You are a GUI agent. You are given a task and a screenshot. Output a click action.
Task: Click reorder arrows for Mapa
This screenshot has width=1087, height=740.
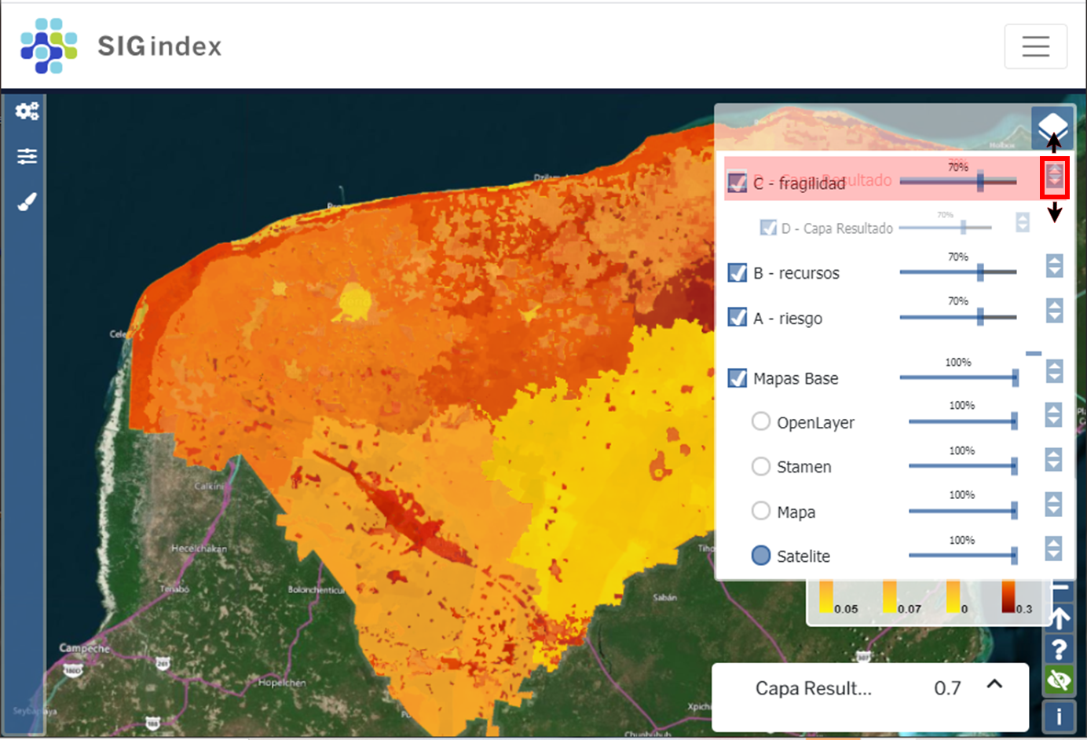pos(1053,504)
